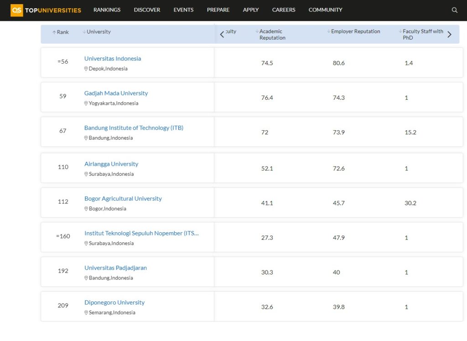This screenshot has width=467, height=341.
Task: Sort by Academic Reputation column
Action: 272,35
